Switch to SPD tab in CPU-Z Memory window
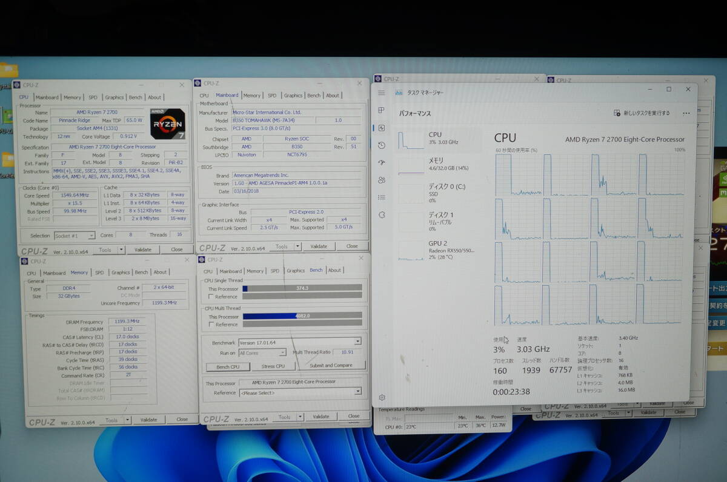The image size is (727, 482). [x=99, y=272]
